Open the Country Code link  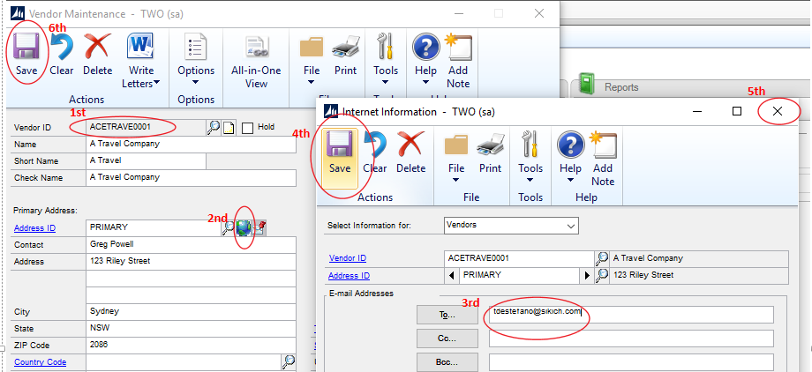[40, 361]
